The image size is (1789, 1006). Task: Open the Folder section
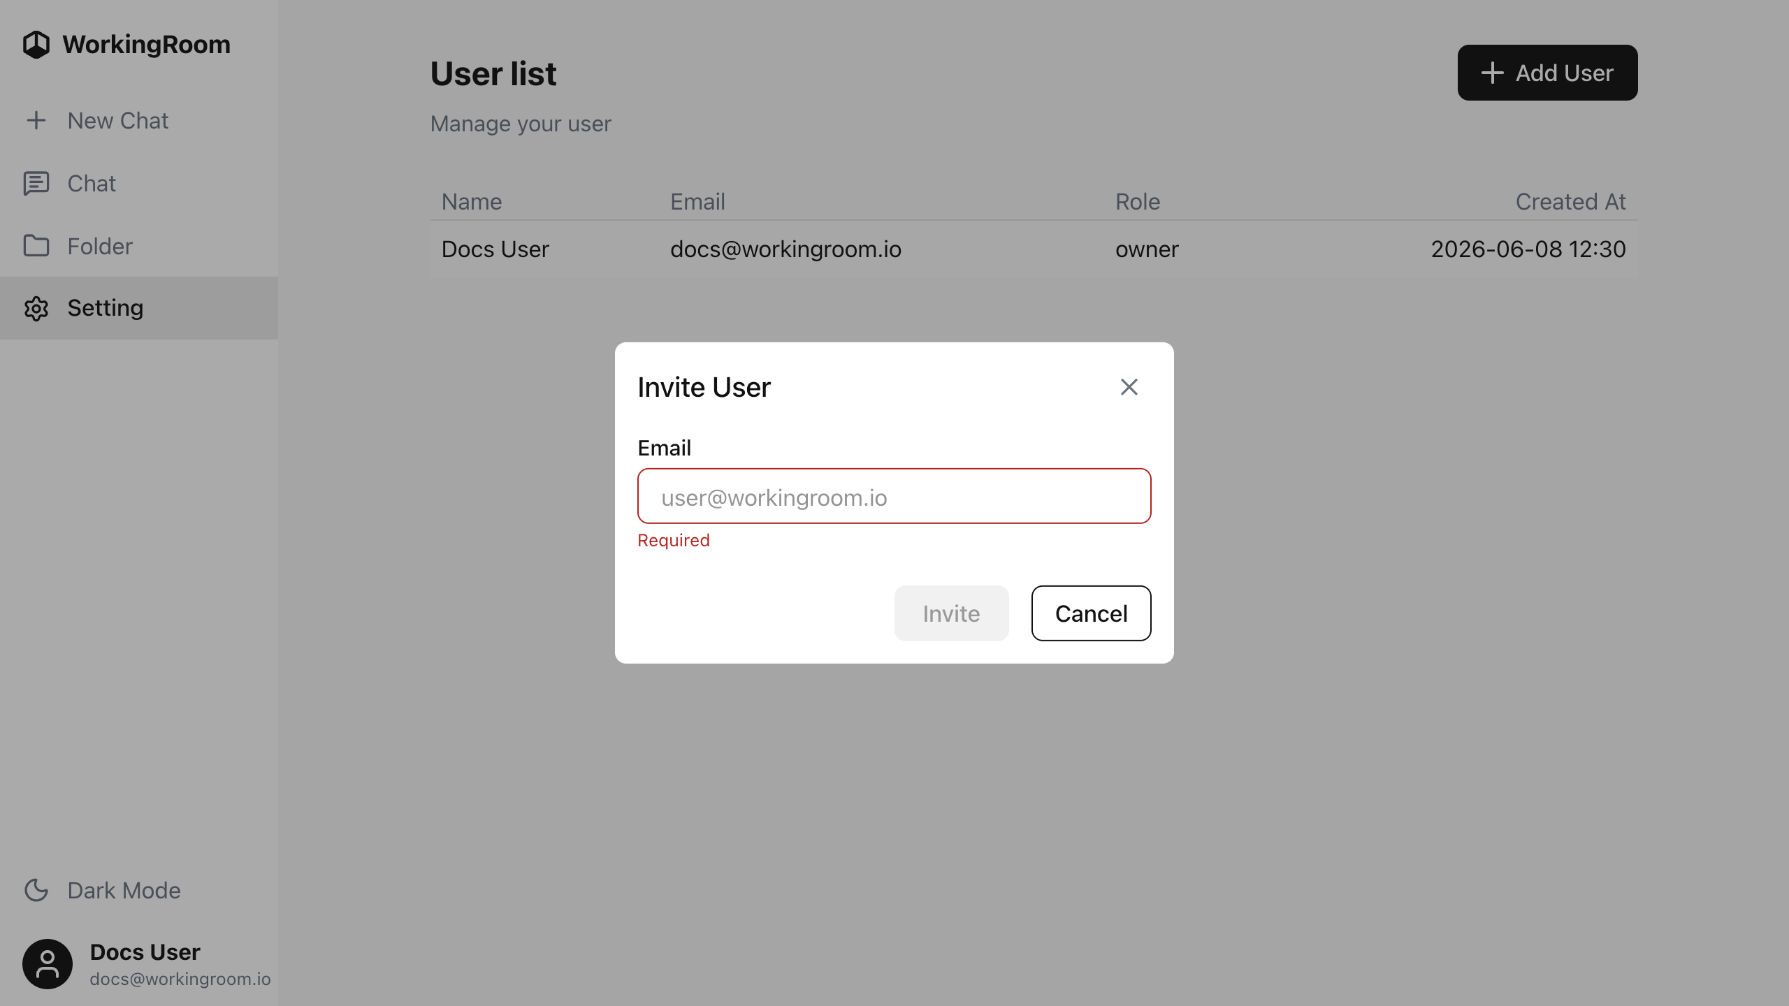(139, 246)
